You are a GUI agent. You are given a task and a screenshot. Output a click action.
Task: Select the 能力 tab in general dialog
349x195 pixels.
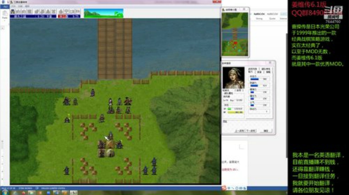coord(251,72)
